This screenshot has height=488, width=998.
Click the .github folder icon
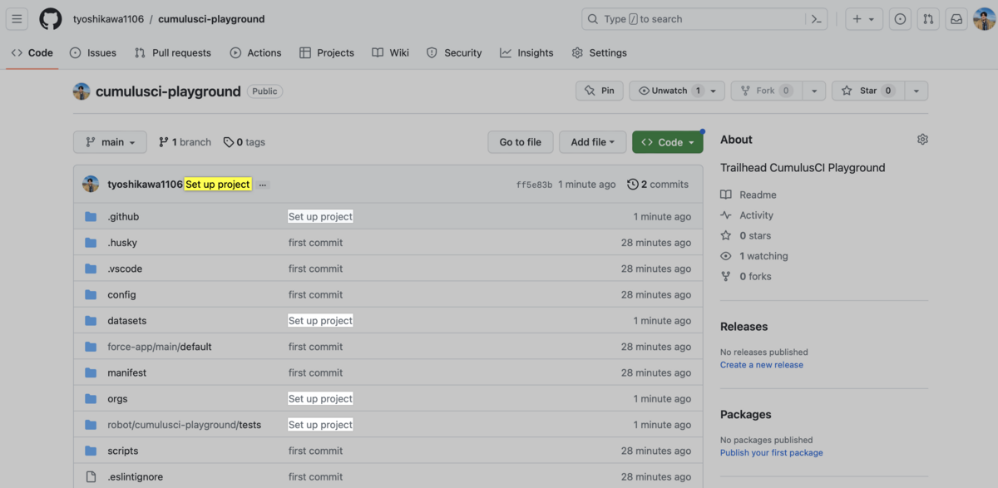coord(91,217)
